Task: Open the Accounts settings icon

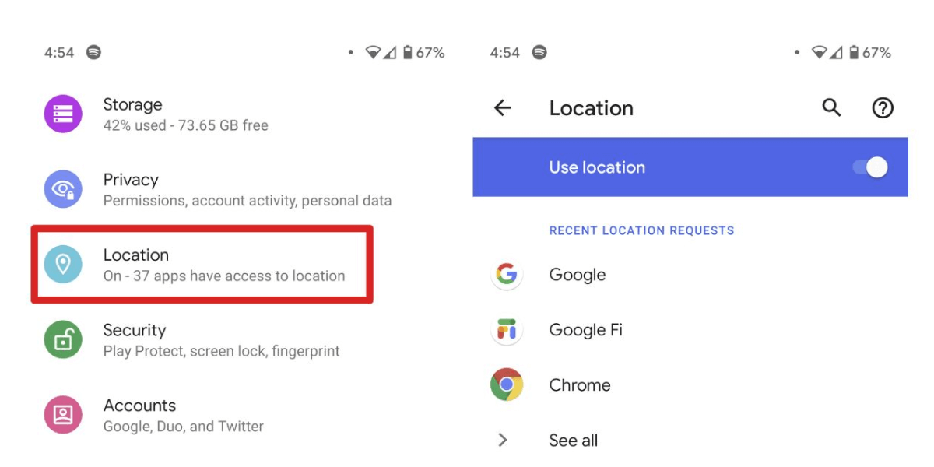Action: 63,414
